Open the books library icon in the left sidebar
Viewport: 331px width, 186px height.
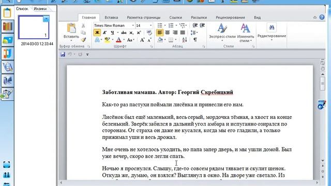click(7, 26)
